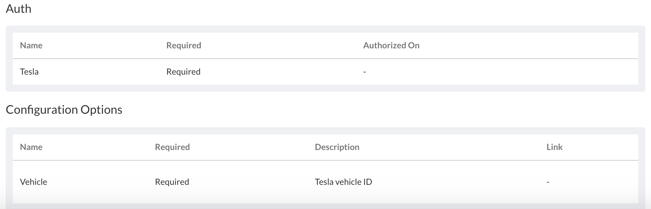This screenshot has width=651, height=209.
Task: Click blank space right of Tesla row's dash
Action: pyautogui.click(x=497, y=72)
